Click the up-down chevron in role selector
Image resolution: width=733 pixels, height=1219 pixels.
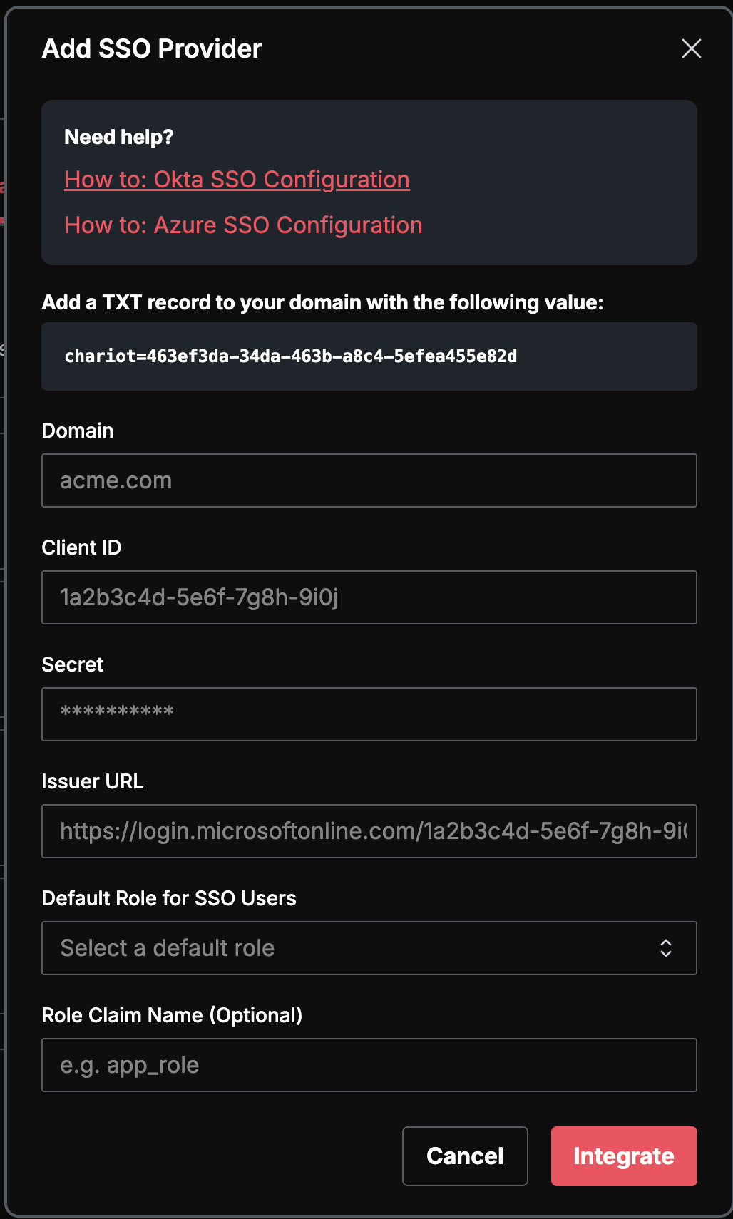(666, 948)
